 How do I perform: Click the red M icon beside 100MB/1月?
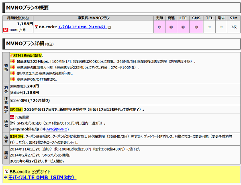(6, 30)
